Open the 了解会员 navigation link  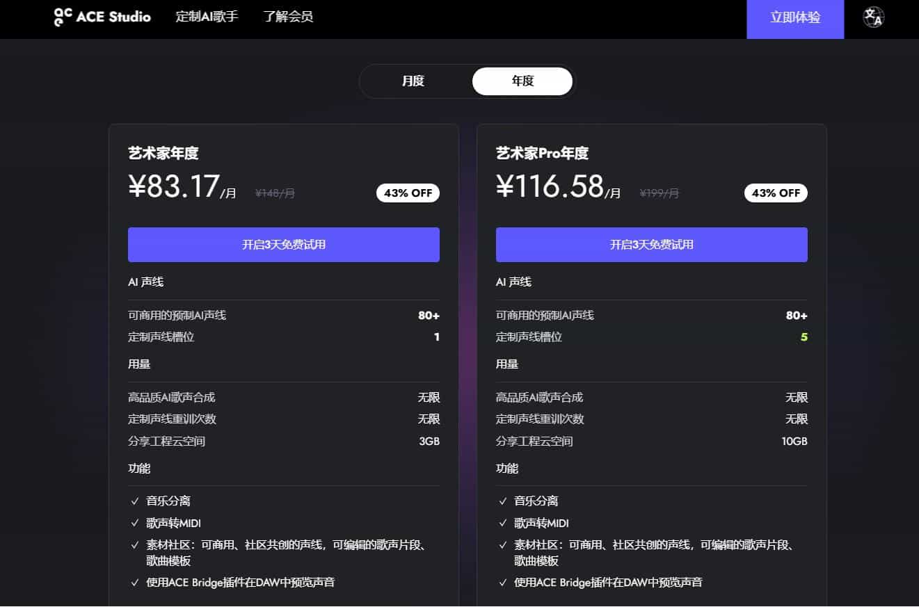(x=288, y=17)
